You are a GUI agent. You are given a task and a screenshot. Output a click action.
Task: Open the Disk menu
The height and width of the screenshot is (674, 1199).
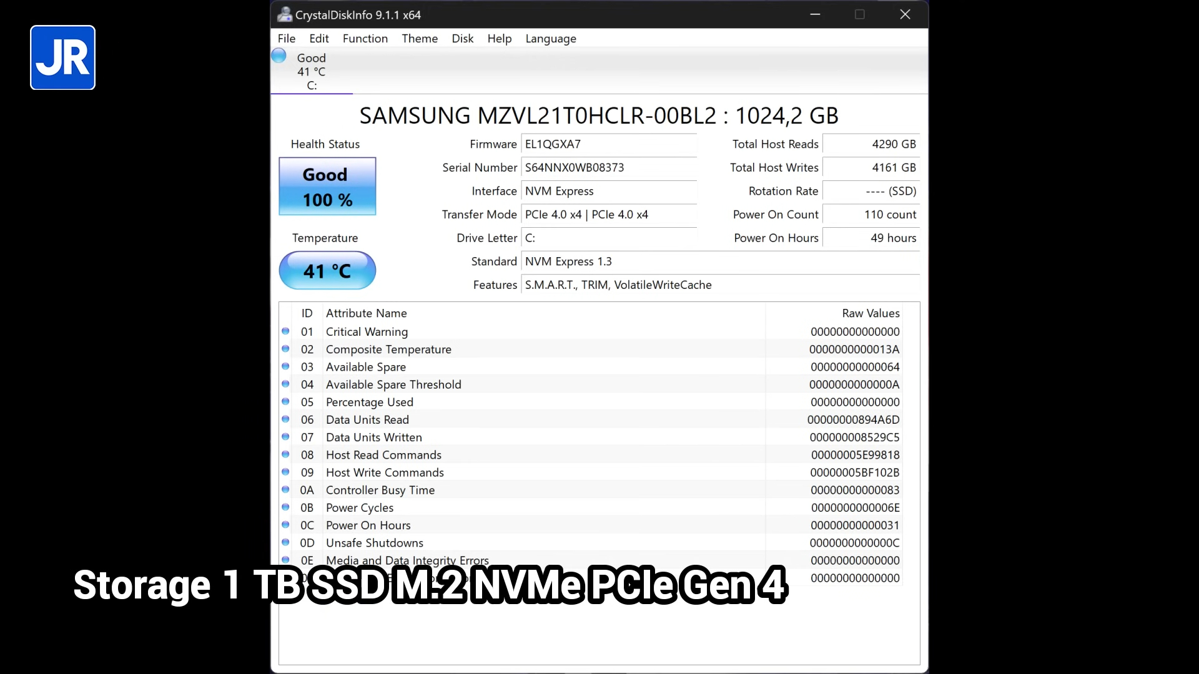tap(462, 39)
